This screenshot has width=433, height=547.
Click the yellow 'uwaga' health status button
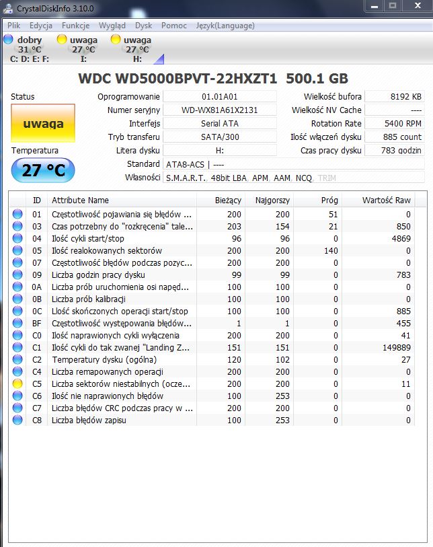pos(43,123)
